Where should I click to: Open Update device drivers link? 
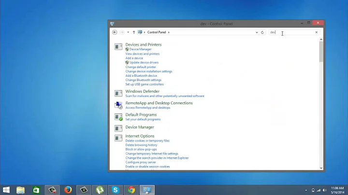point(144,62)
